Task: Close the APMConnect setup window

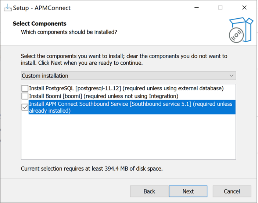Action: [244, 8]
